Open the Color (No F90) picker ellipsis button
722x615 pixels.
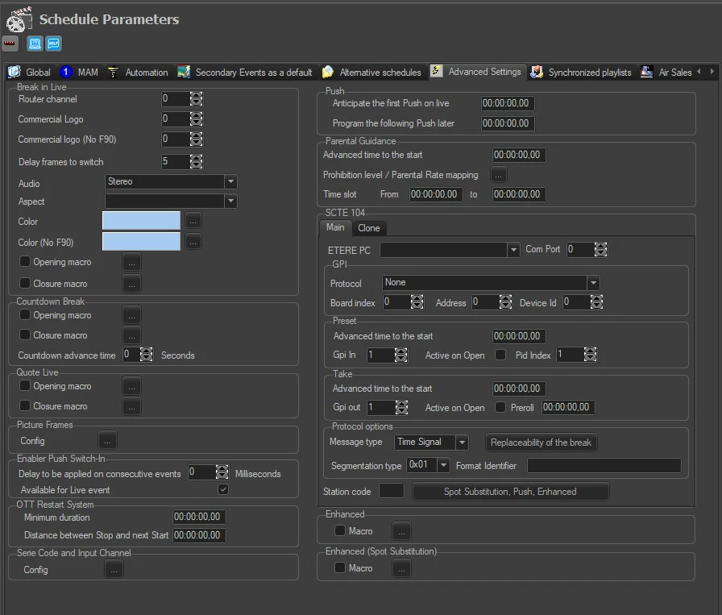pyautogui.click(x=193, y=241)
